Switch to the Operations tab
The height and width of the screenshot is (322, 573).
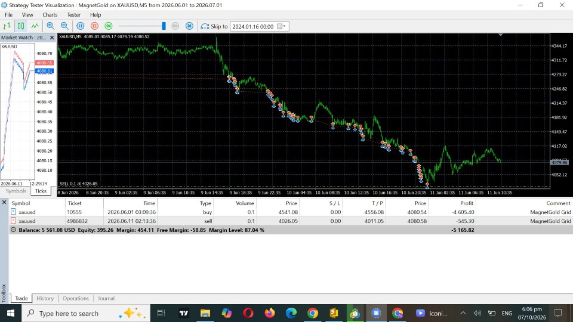(76, 298)
